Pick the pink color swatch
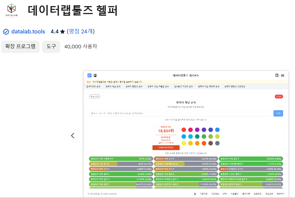 pyautogui.click(x=190, y=130)
